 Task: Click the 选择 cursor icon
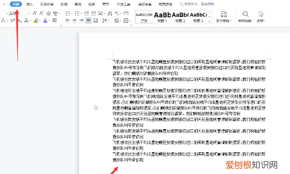[x=261, y=14]
